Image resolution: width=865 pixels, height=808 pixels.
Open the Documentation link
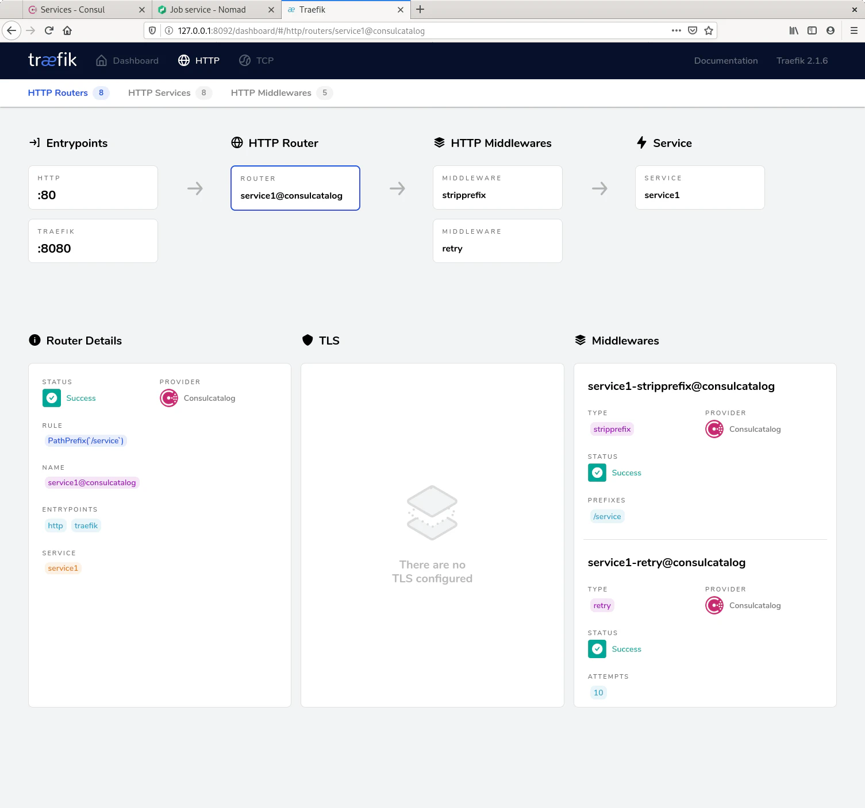[x=725, y=61]
